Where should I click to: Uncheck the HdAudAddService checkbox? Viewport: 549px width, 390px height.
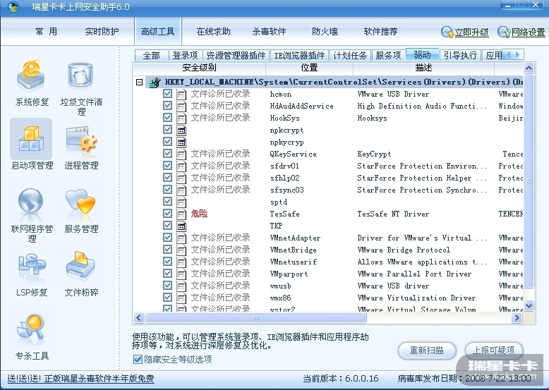click(167, 105)
